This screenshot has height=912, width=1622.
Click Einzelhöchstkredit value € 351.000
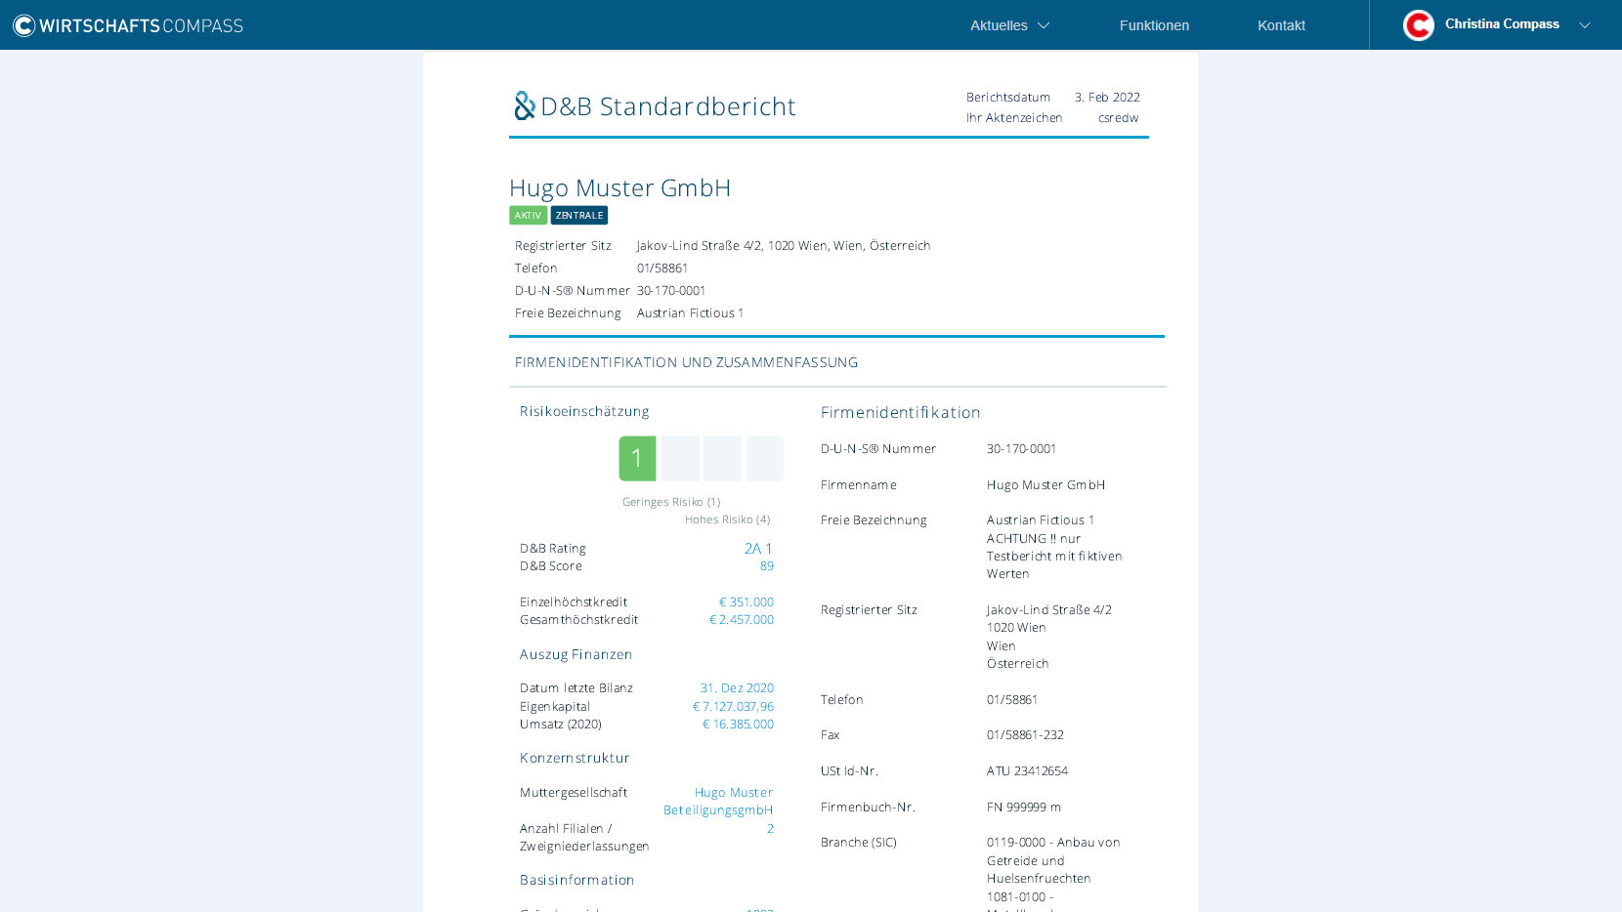point(747,602)
